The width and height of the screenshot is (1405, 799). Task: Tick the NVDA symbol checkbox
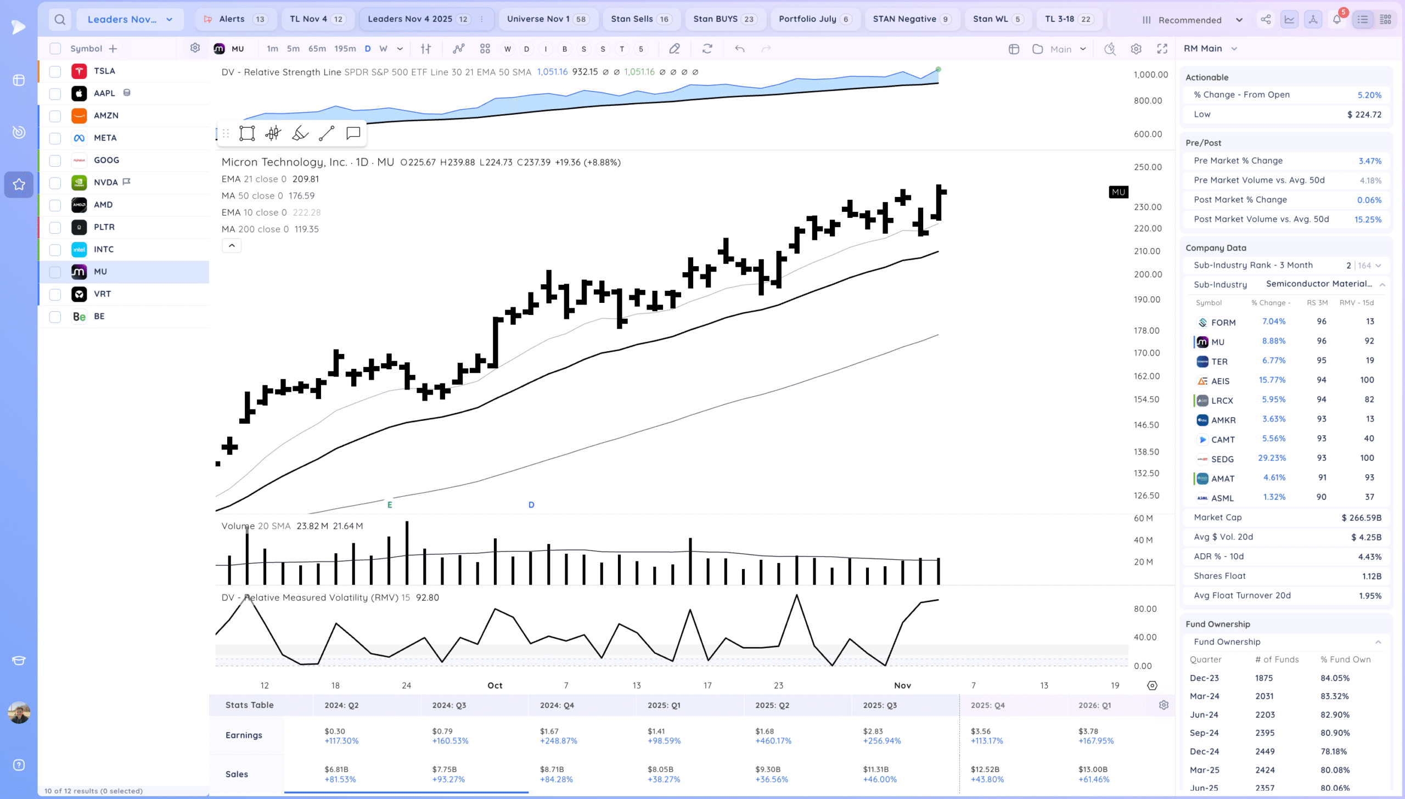55,183
